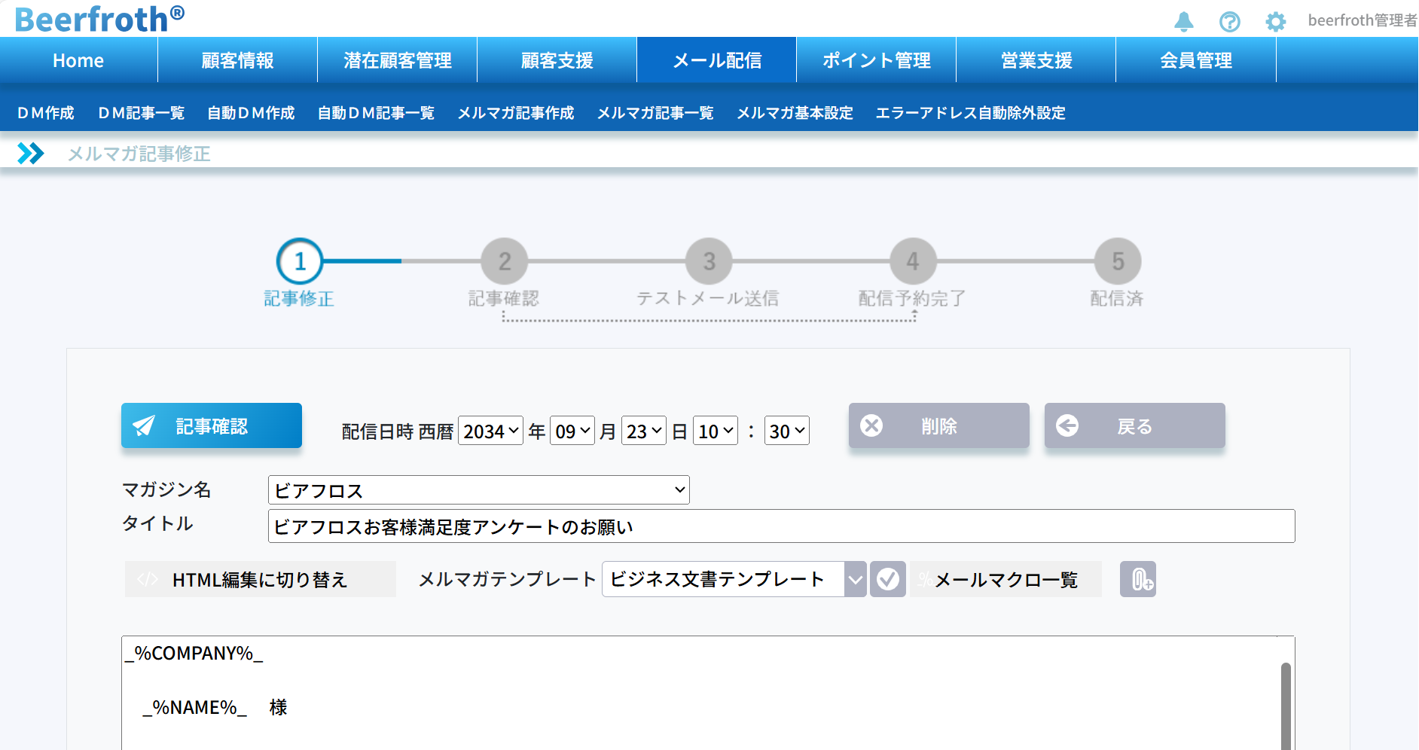
Task: Expand the マガジン名 dropdown
Action: click(478, 490)
